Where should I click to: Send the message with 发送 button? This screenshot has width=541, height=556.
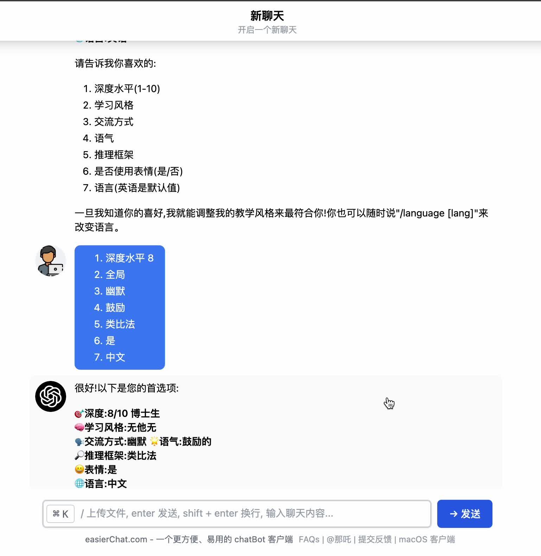pyautogui.click(x=465, y=514)
